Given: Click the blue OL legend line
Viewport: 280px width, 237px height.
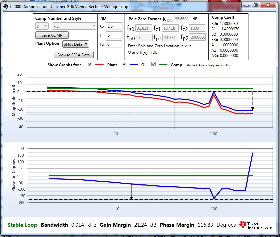Looking at the screenshot, I should click(x=134, y=64).
